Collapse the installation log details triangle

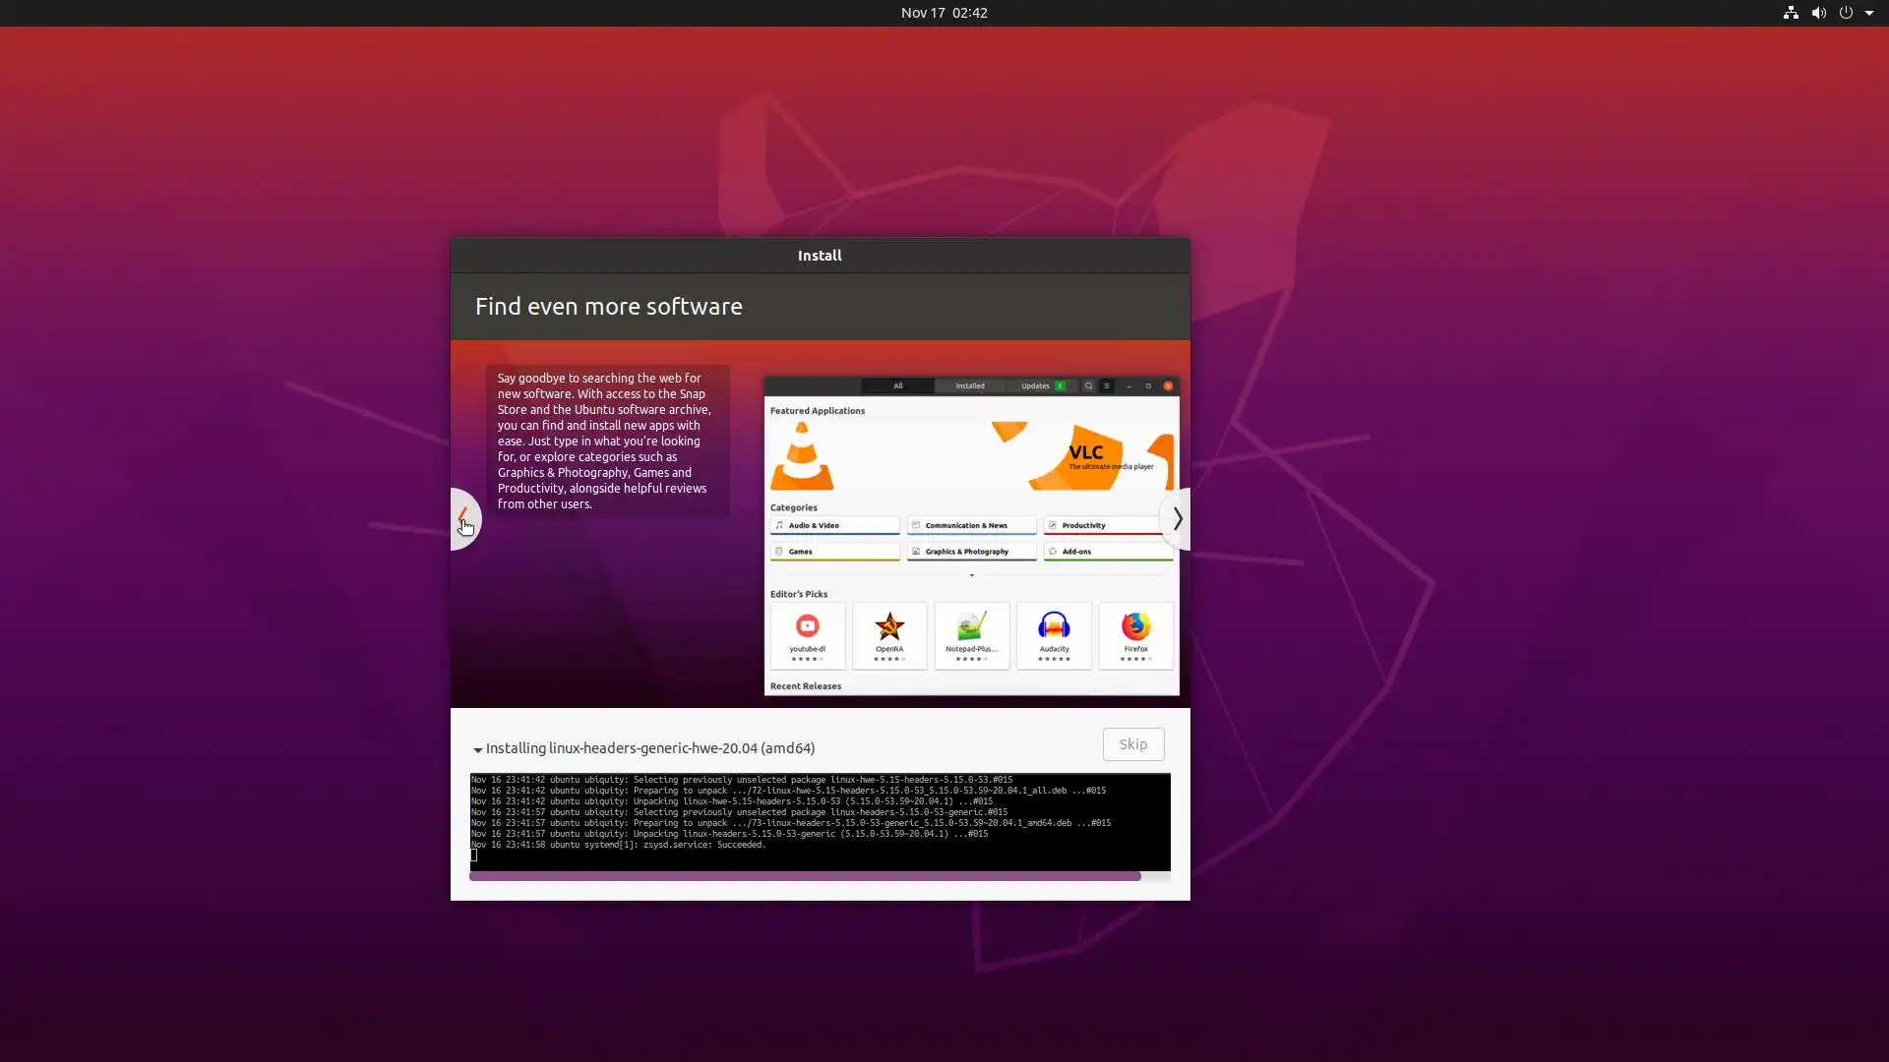coord(478,749)
